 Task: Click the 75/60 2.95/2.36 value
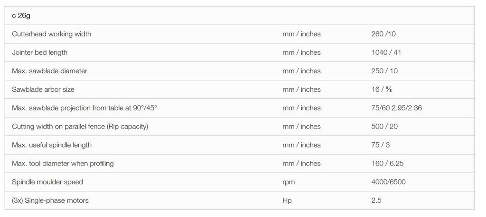[x=396, y=108]
